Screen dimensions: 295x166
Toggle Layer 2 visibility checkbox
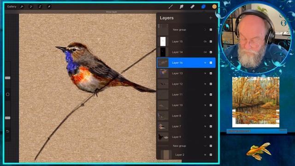click(211, 155)
